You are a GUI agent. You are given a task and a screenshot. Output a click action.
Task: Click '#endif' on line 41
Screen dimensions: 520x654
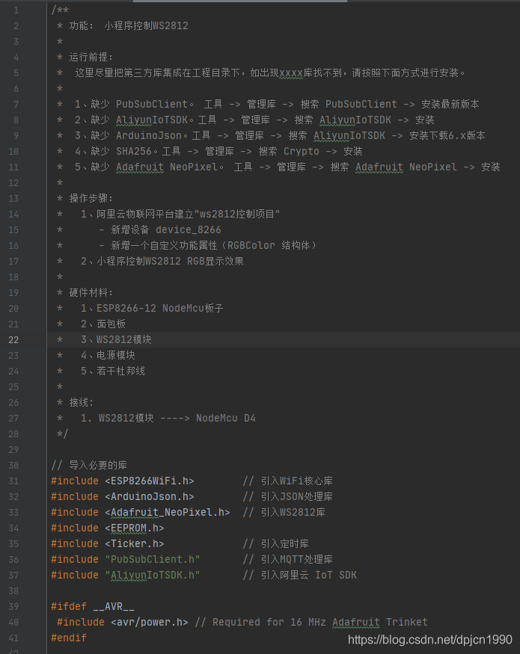[69, 638]
